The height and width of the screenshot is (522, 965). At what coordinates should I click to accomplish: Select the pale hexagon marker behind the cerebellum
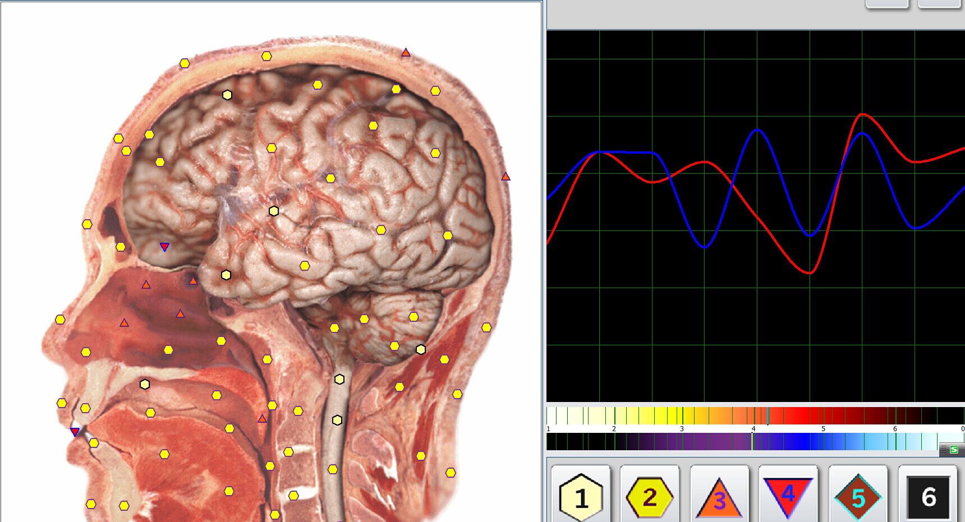coord(421,349)
